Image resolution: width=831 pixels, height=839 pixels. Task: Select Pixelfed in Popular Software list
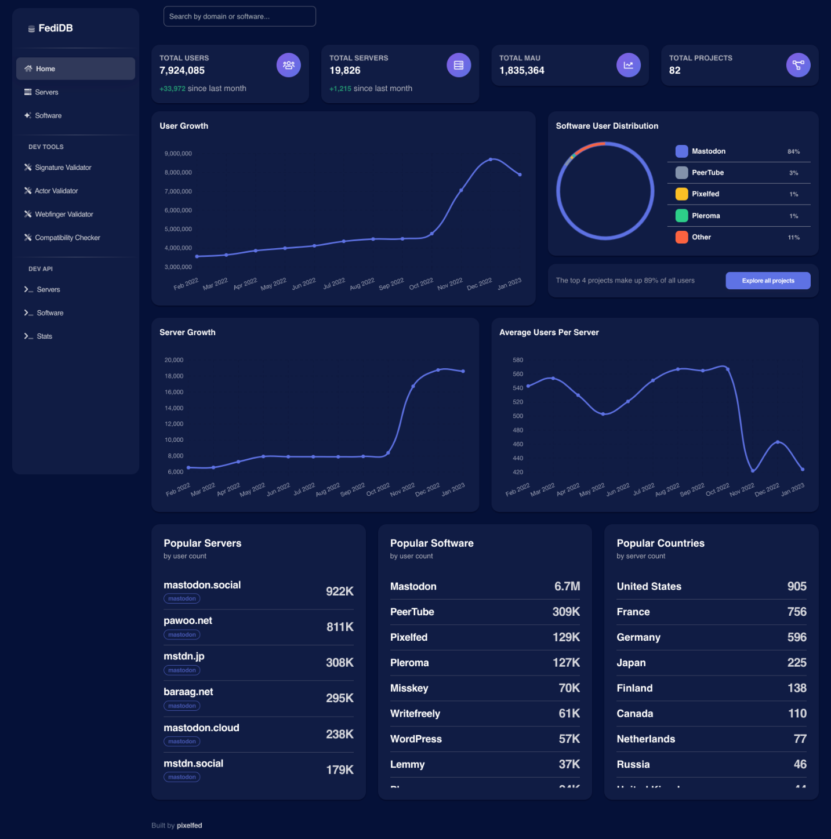click(485, 638)
